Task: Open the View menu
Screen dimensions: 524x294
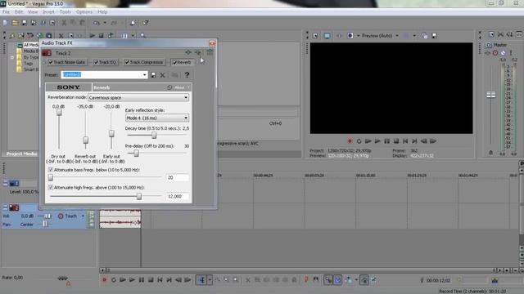Action: pyautogui.click(x=33, y=11)
